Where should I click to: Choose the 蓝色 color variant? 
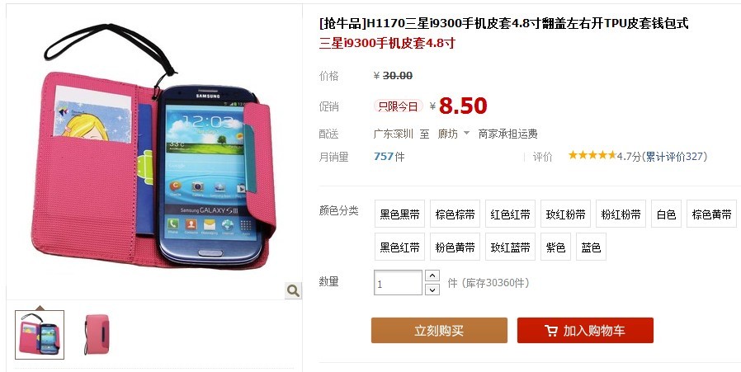(591, 247)
